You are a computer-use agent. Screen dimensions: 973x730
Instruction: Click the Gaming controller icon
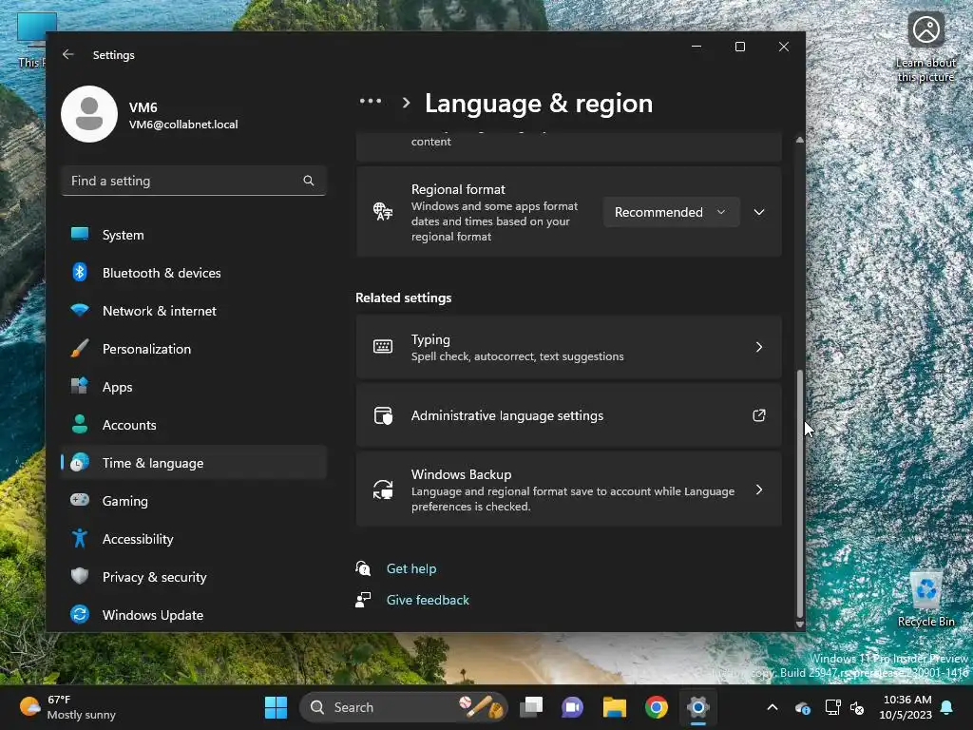click(80, 500)
